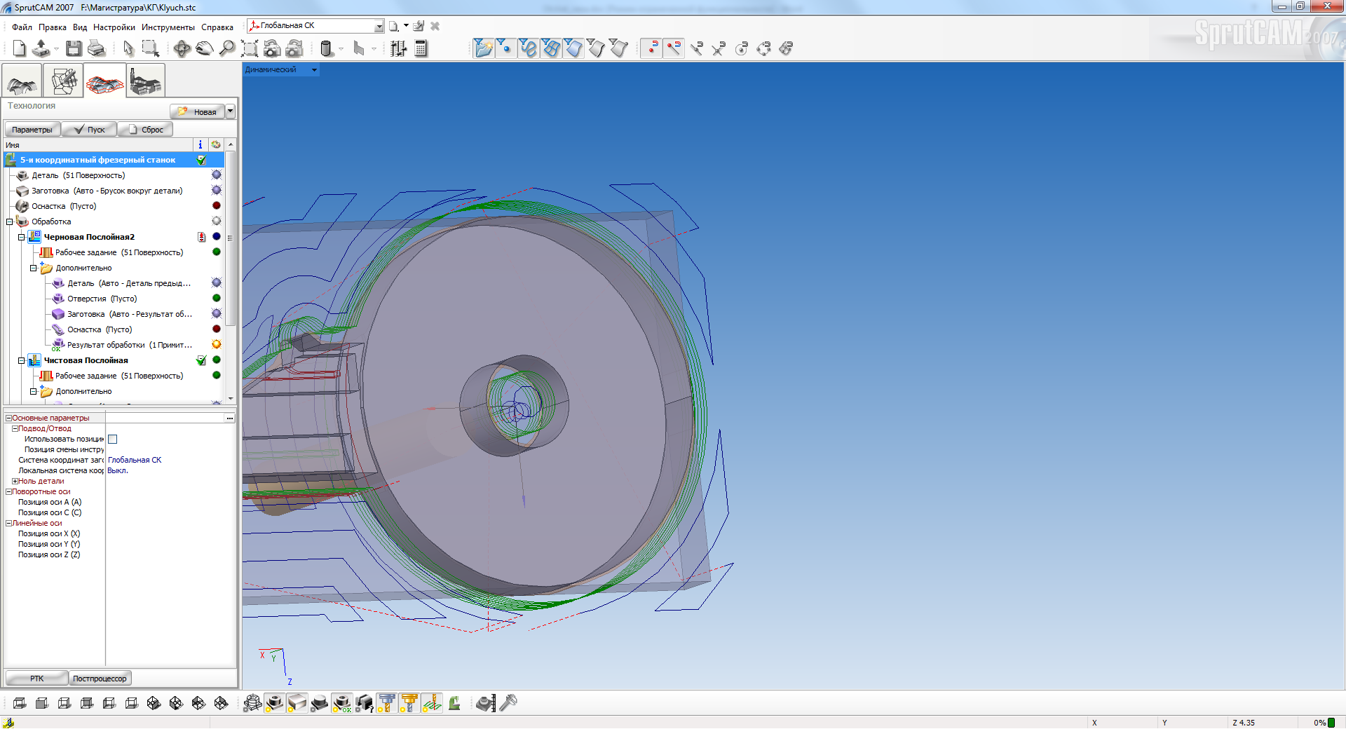Click the Пуск button
1346x729 pixels.
(89, 130)
